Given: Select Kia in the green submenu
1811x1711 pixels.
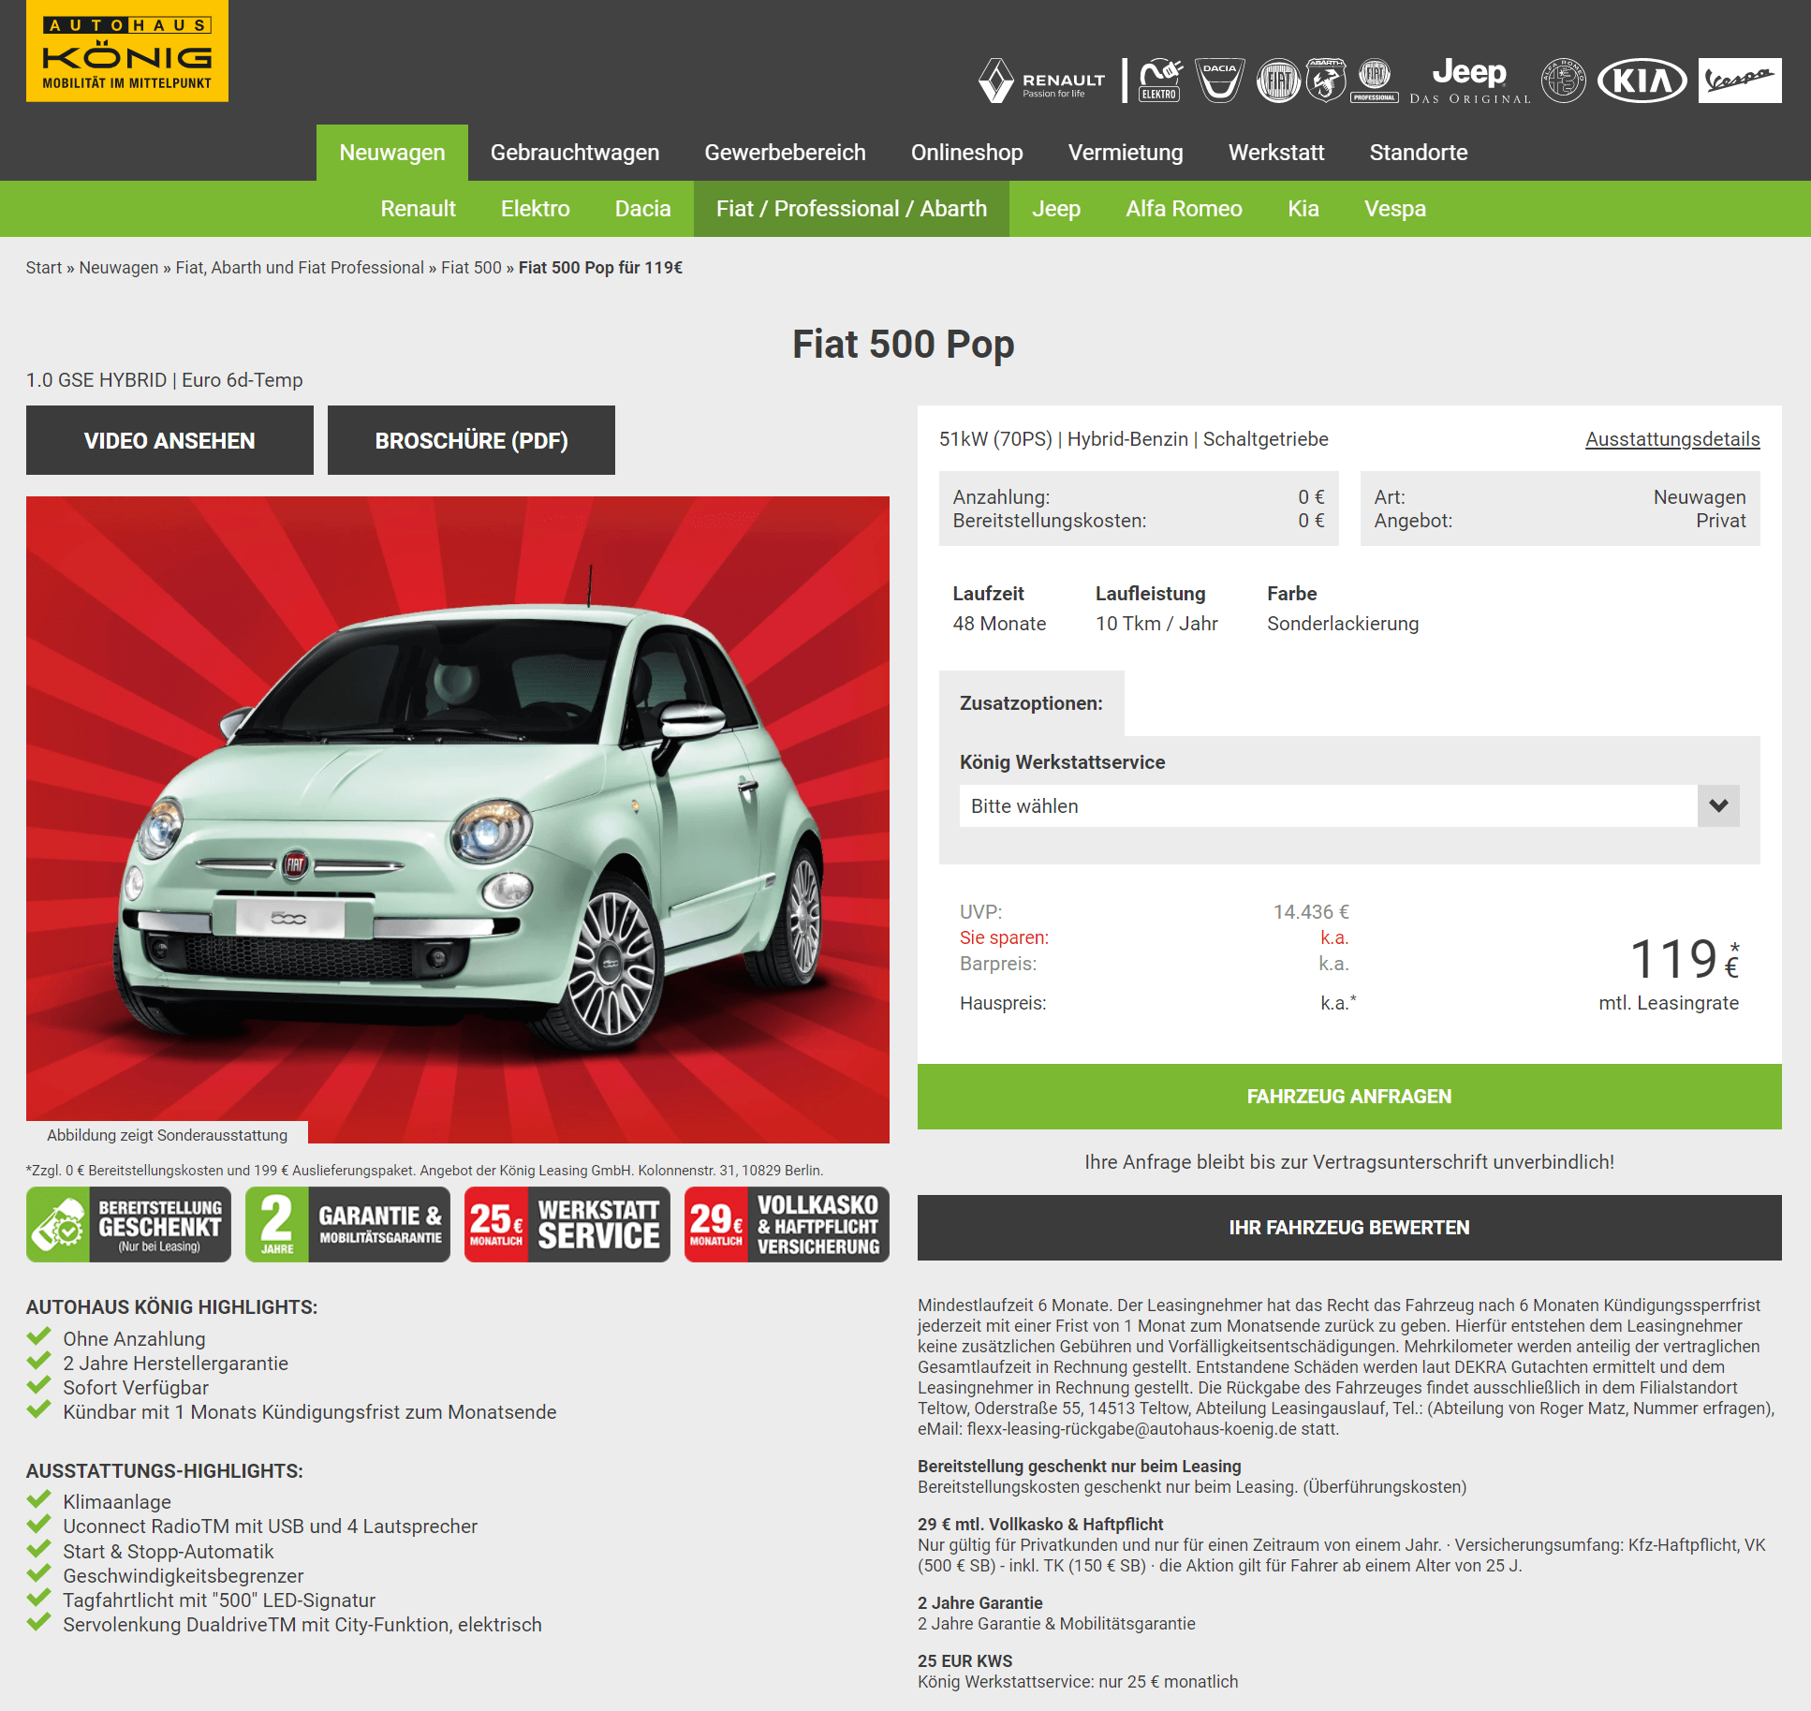Looking at the screenshot, I should pos(1303,209).
